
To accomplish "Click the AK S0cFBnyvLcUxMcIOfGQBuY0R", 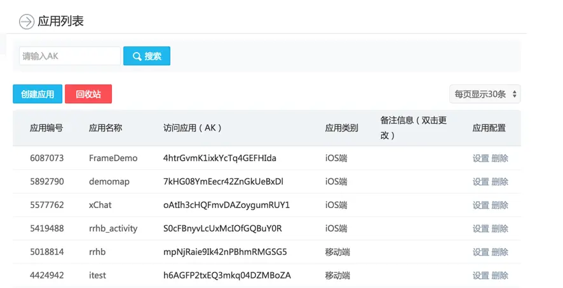I will [222, 228].
